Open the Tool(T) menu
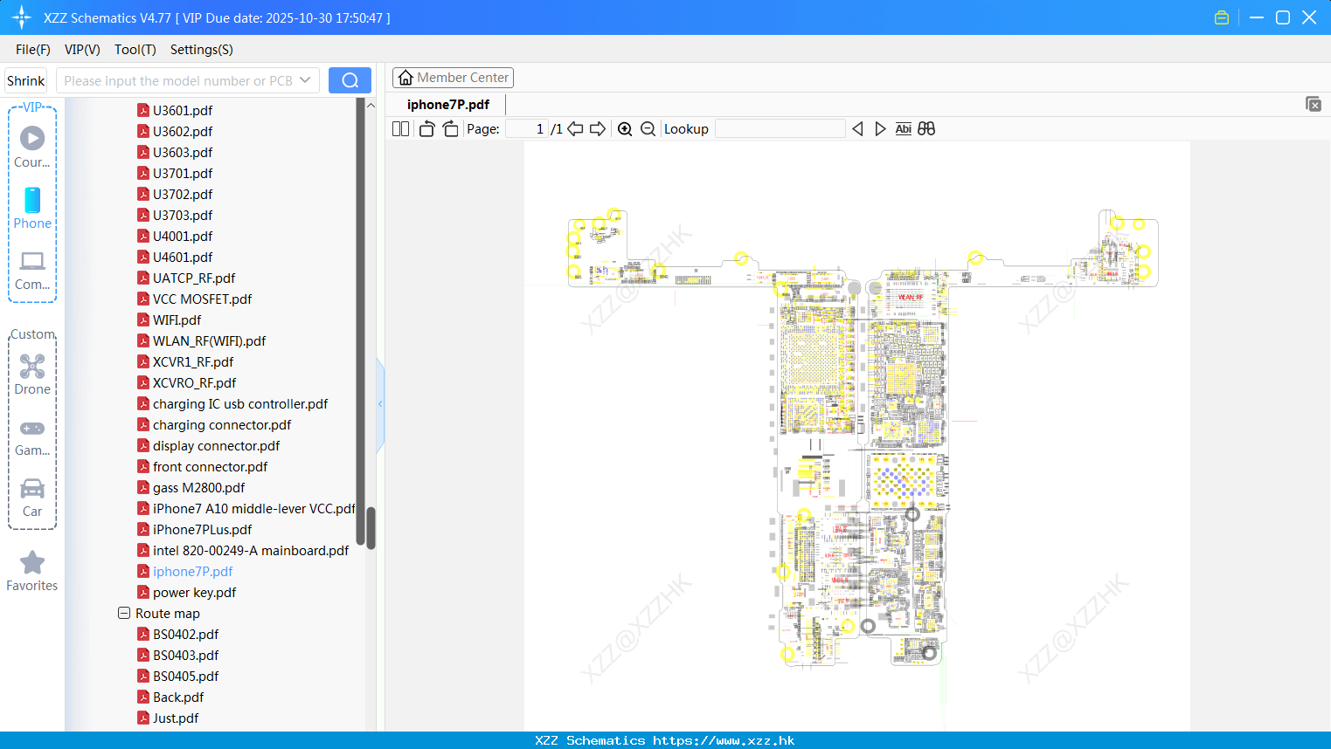Viewport: 1331px width, 749px height. (135, 50)
